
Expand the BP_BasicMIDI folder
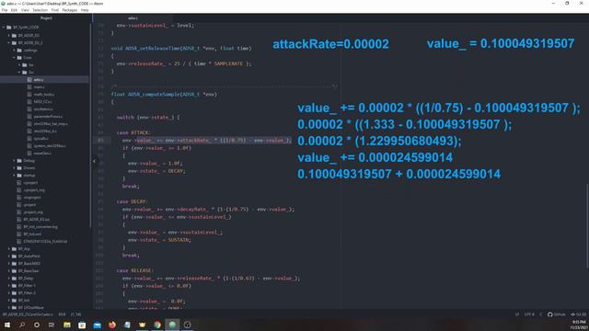pos(9,264)
